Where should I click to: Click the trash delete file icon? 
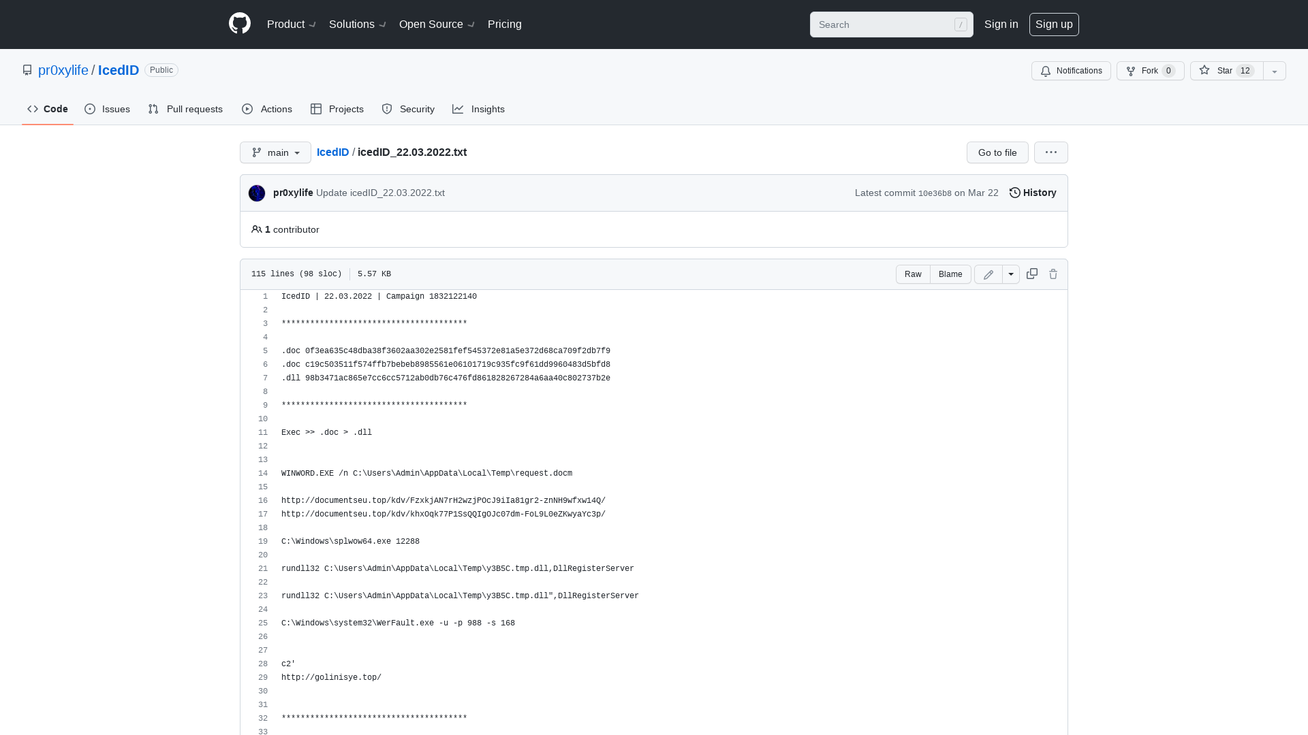[1053, 274]
